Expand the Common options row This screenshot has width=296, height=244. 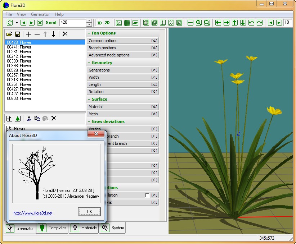pyautogui.click(x=122, y=41)
